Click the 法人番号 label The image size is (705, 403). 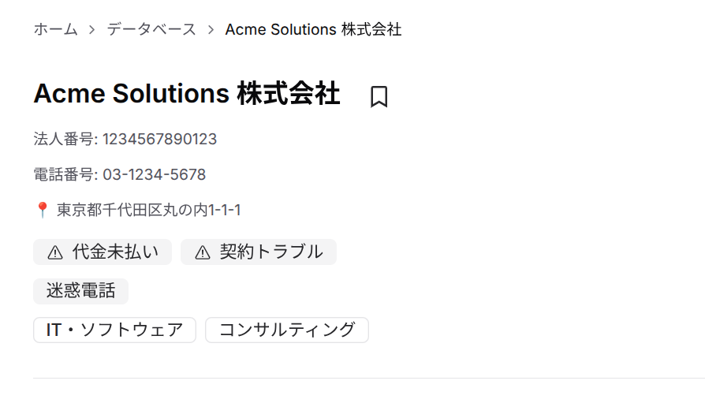pos(65,140)
